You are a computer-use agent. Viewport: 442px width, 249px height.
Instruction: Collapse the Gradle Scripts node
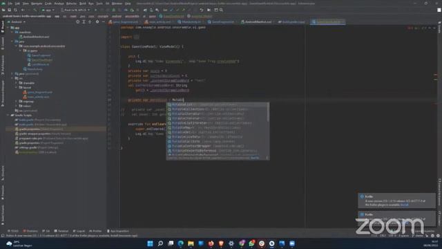[8, 116]
